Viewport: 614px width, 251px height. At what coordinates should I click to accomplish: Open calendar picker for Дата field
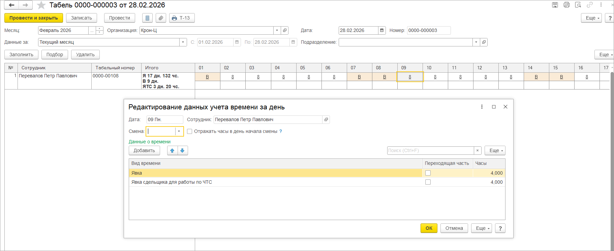382,31
